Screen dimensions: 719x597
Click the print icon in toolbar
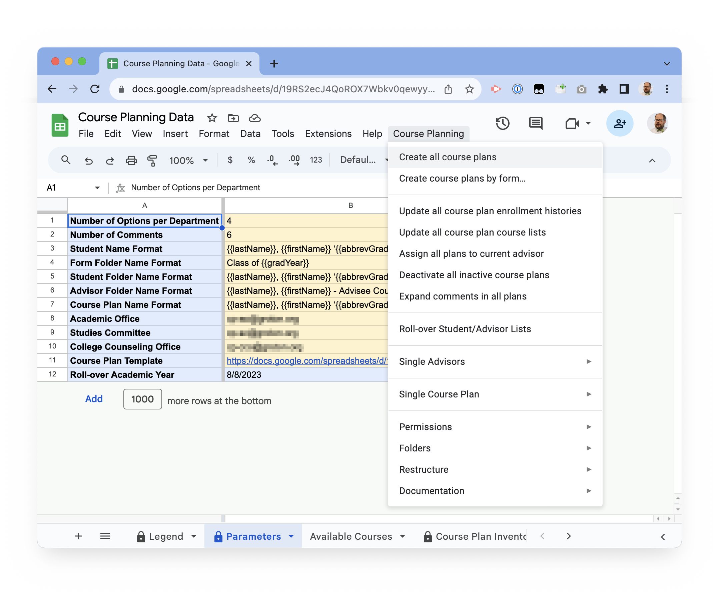131,160
